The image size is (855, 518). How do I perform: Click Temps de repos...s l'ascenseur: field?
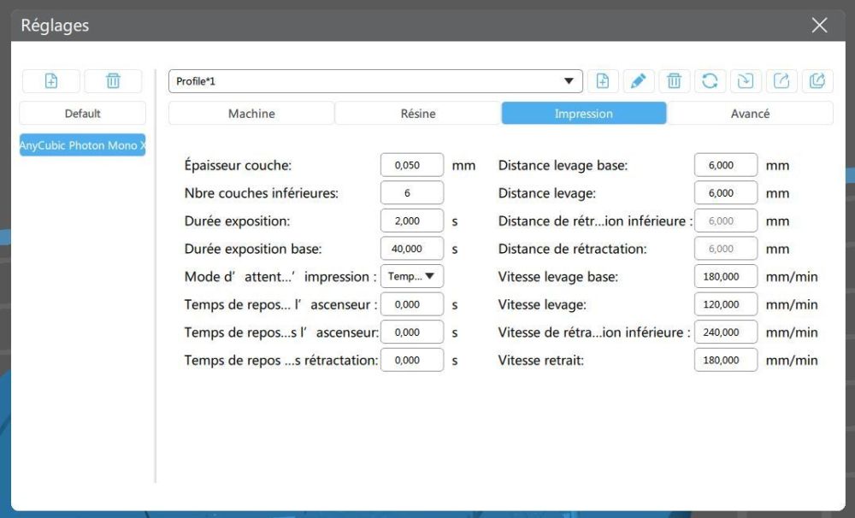point(412,332)
